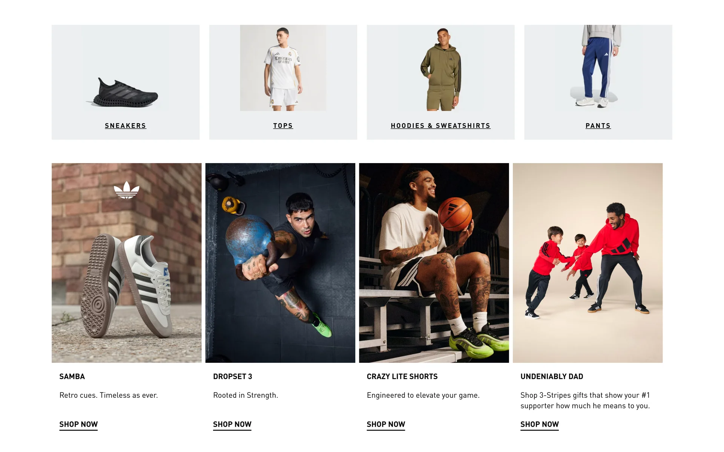
Task: Open the Tops category link
Action: pos(283,126)
